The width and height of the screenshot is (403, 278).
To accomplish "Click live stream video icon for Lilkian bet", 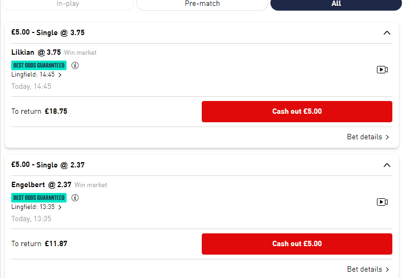I will pyautogui.click(x=382, y=70).
